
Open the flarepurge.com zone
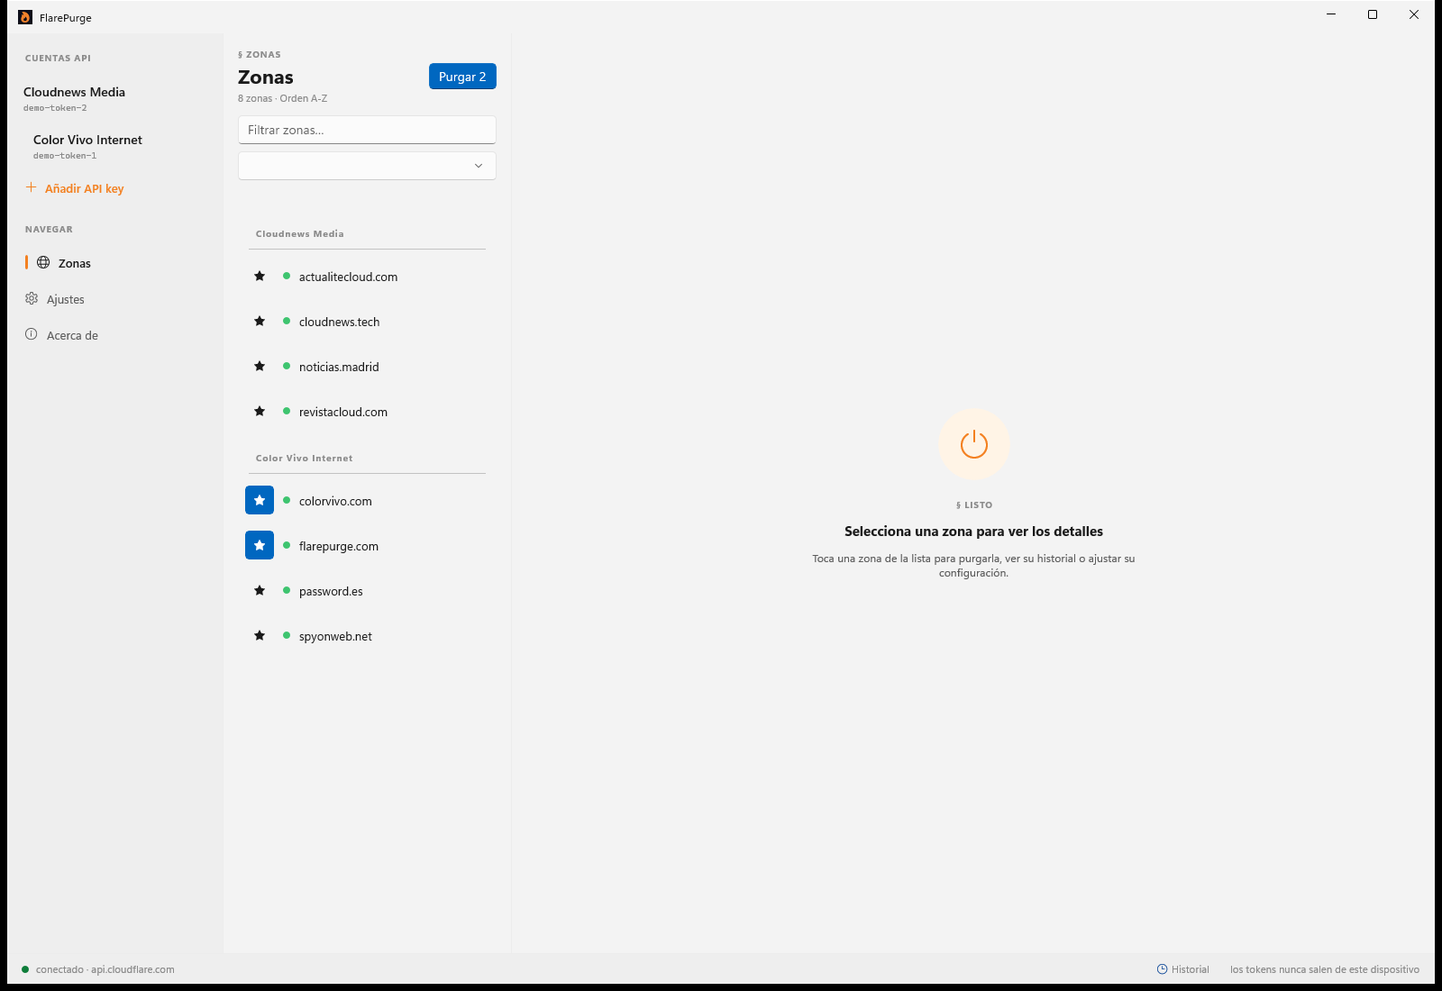pos(367,546)
